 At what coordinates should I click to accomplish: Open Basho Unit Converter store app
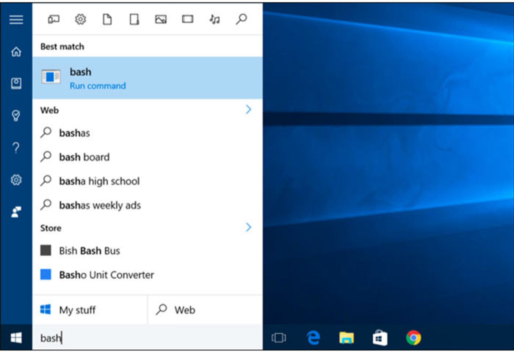tap(148, 275)
